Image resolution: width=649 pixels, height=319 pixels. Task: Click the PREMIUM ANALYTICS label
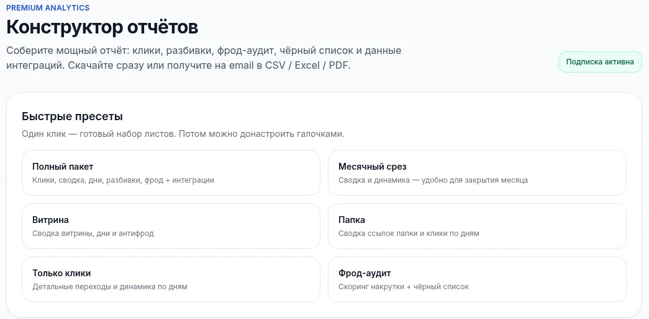click(48, 8)
